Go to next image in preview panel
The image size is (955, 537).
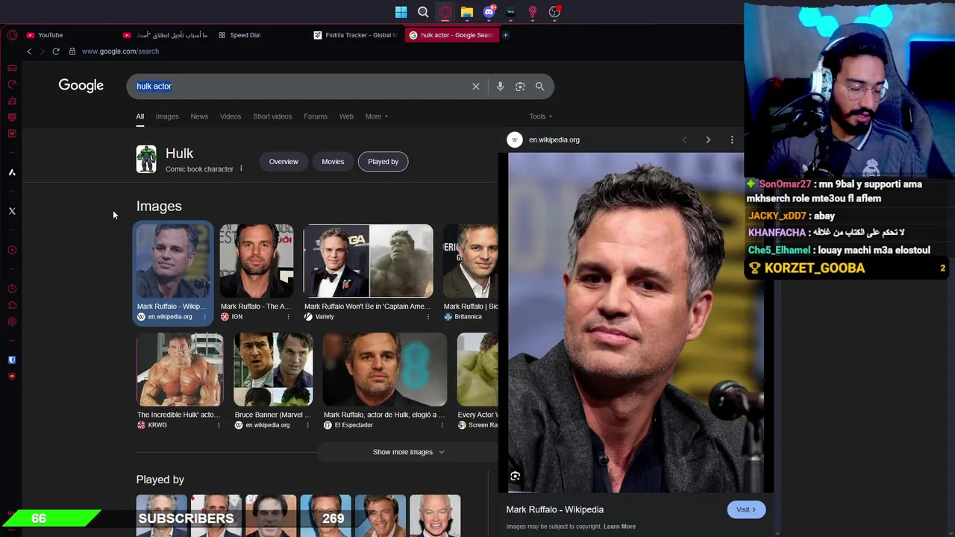click(708, 139)
